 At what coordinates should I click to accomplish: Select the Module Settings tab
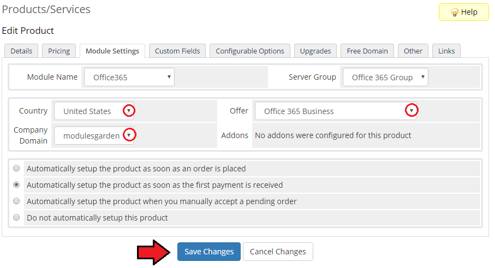click(112, 51)
